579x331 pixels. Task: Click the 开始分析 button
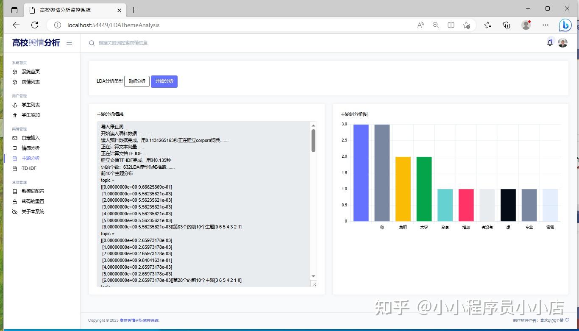click(164, 81)
